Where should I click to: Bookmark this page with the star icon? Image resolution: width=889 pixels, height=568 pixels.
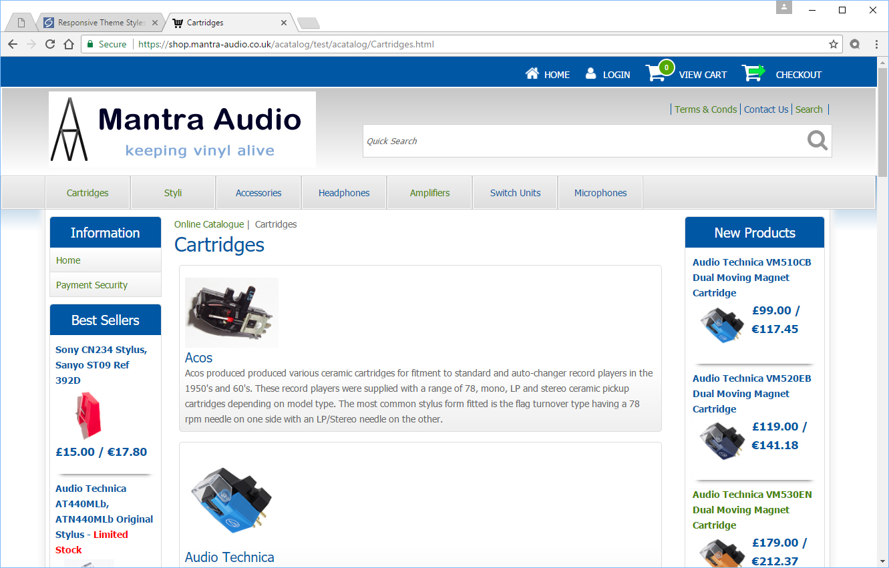click(833, 44)
